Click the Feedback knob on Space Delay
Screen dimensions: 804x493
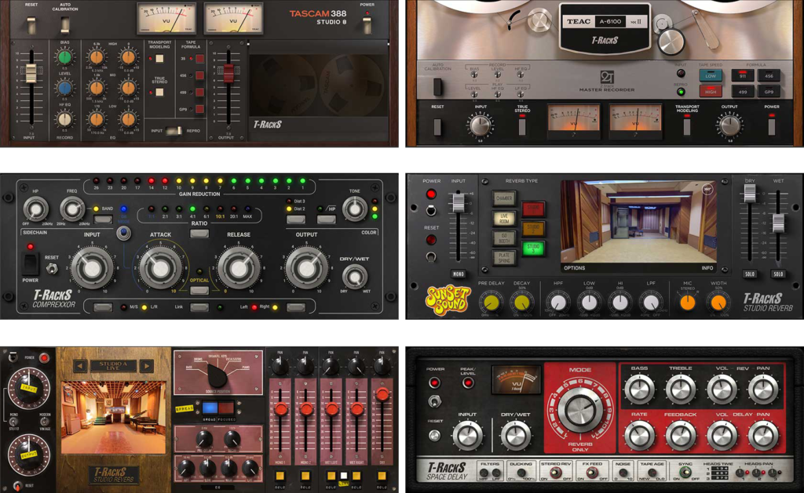point(680,435)
